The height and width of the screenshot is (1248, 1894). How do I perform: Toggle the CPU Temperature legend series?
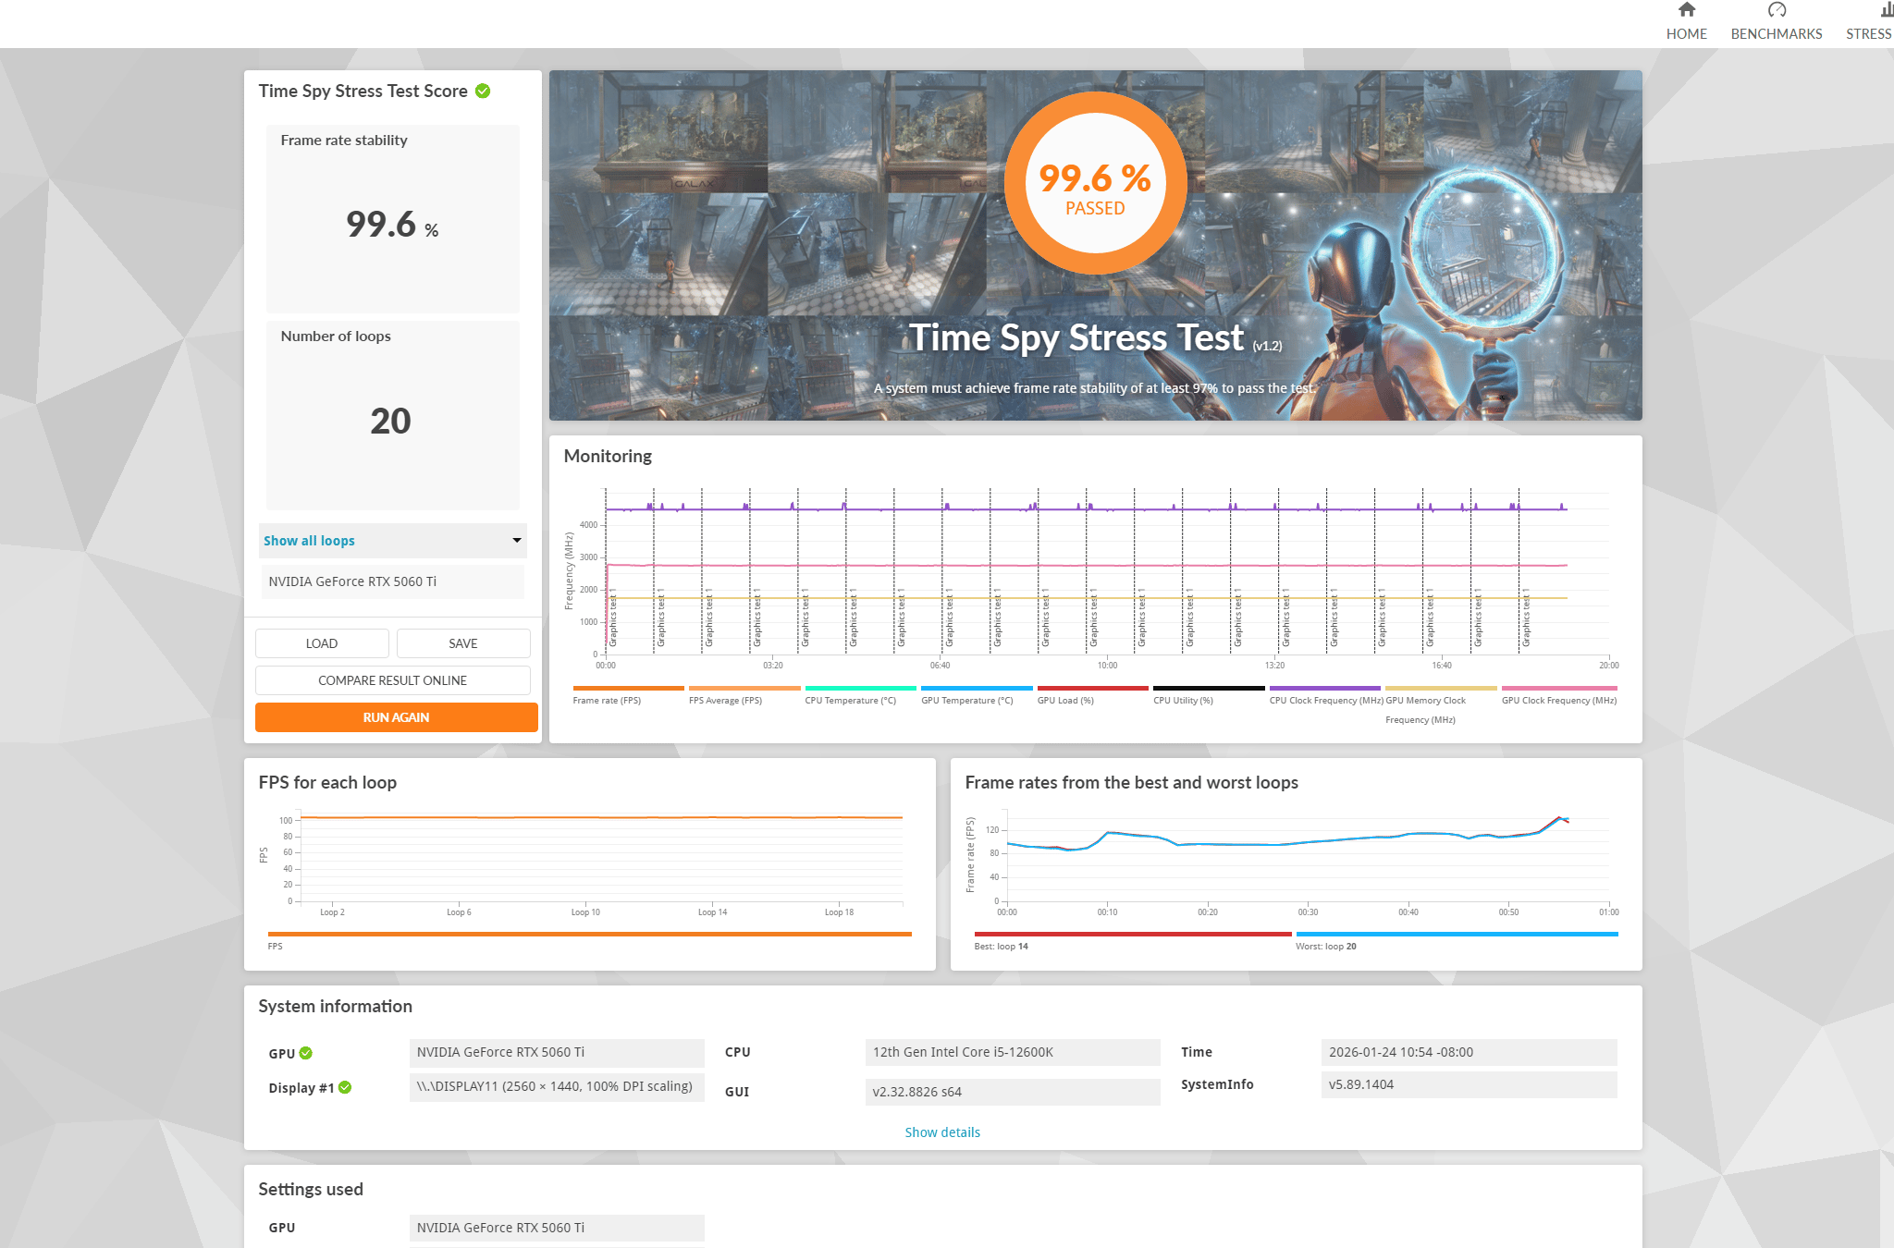pos(860,694)
